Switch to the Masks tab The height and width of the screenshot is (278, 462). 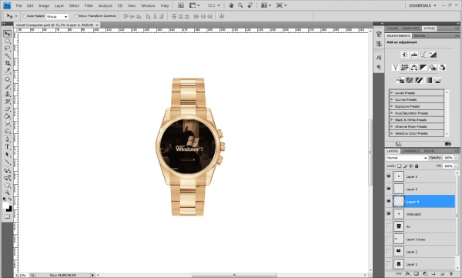(420, 35)
